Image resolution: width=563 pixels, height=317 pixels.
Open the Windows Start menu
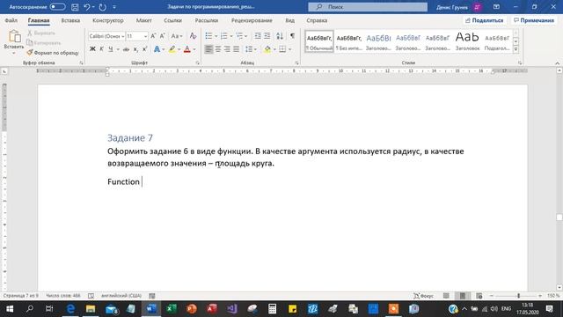pyautogui.click(x=10, y=309)
